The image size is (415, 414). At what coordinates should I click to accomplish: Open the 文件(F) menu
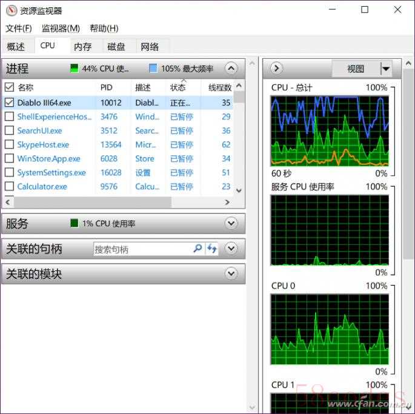tap(19, 28)
